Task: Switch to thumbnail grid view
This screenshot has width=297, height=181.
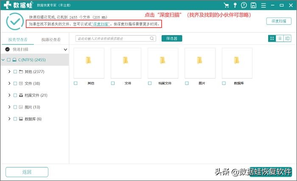Action: pyautogui.click(x=272, y=39)
